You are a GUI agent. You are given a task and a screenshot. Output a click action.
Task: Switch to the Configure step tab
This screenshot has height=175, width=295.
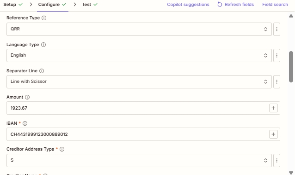(52, 5)
